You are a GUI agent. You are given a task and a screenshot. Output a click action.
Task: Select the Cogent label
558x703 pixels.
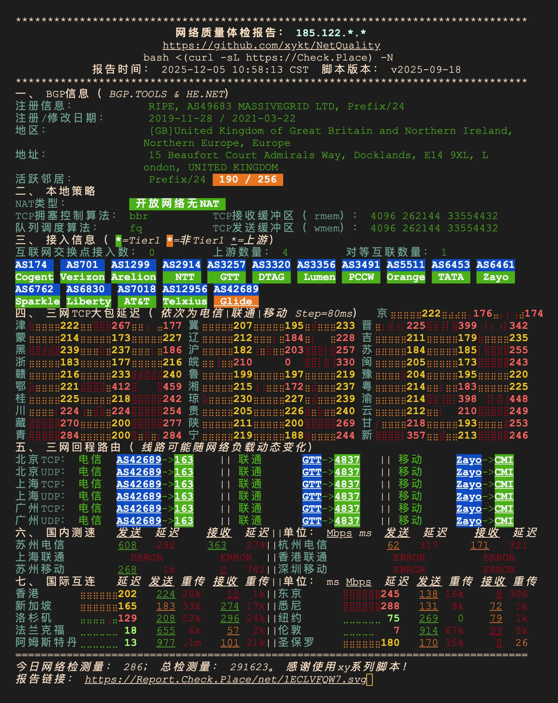coord(35,277)
